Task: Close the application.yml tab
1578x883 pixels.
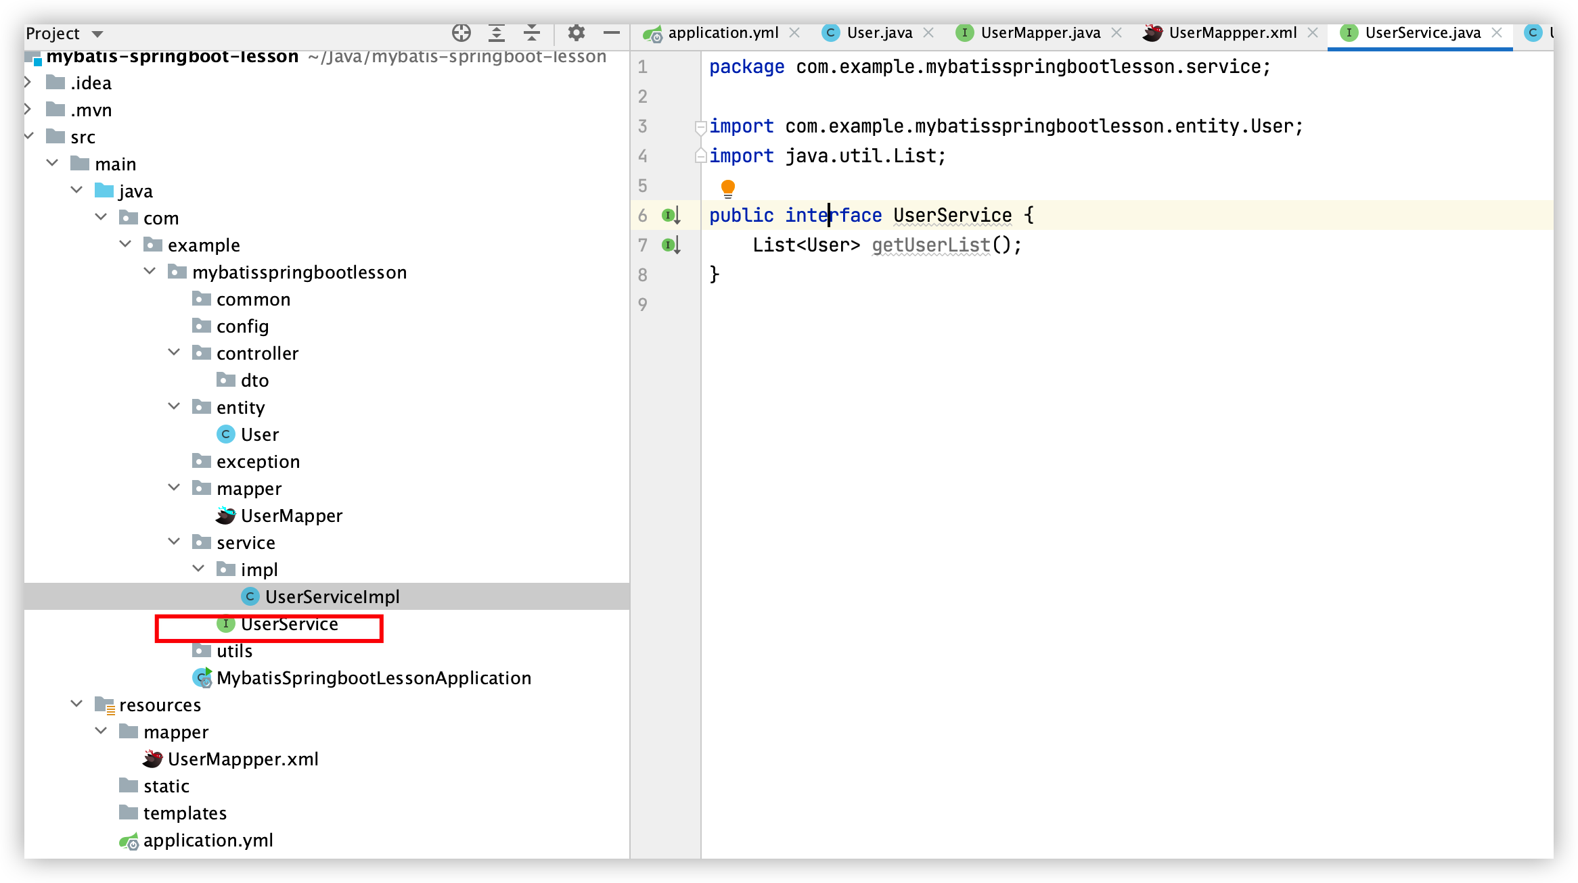Action: pos(795,32)
